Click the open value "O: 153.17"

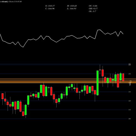[50, 6]
